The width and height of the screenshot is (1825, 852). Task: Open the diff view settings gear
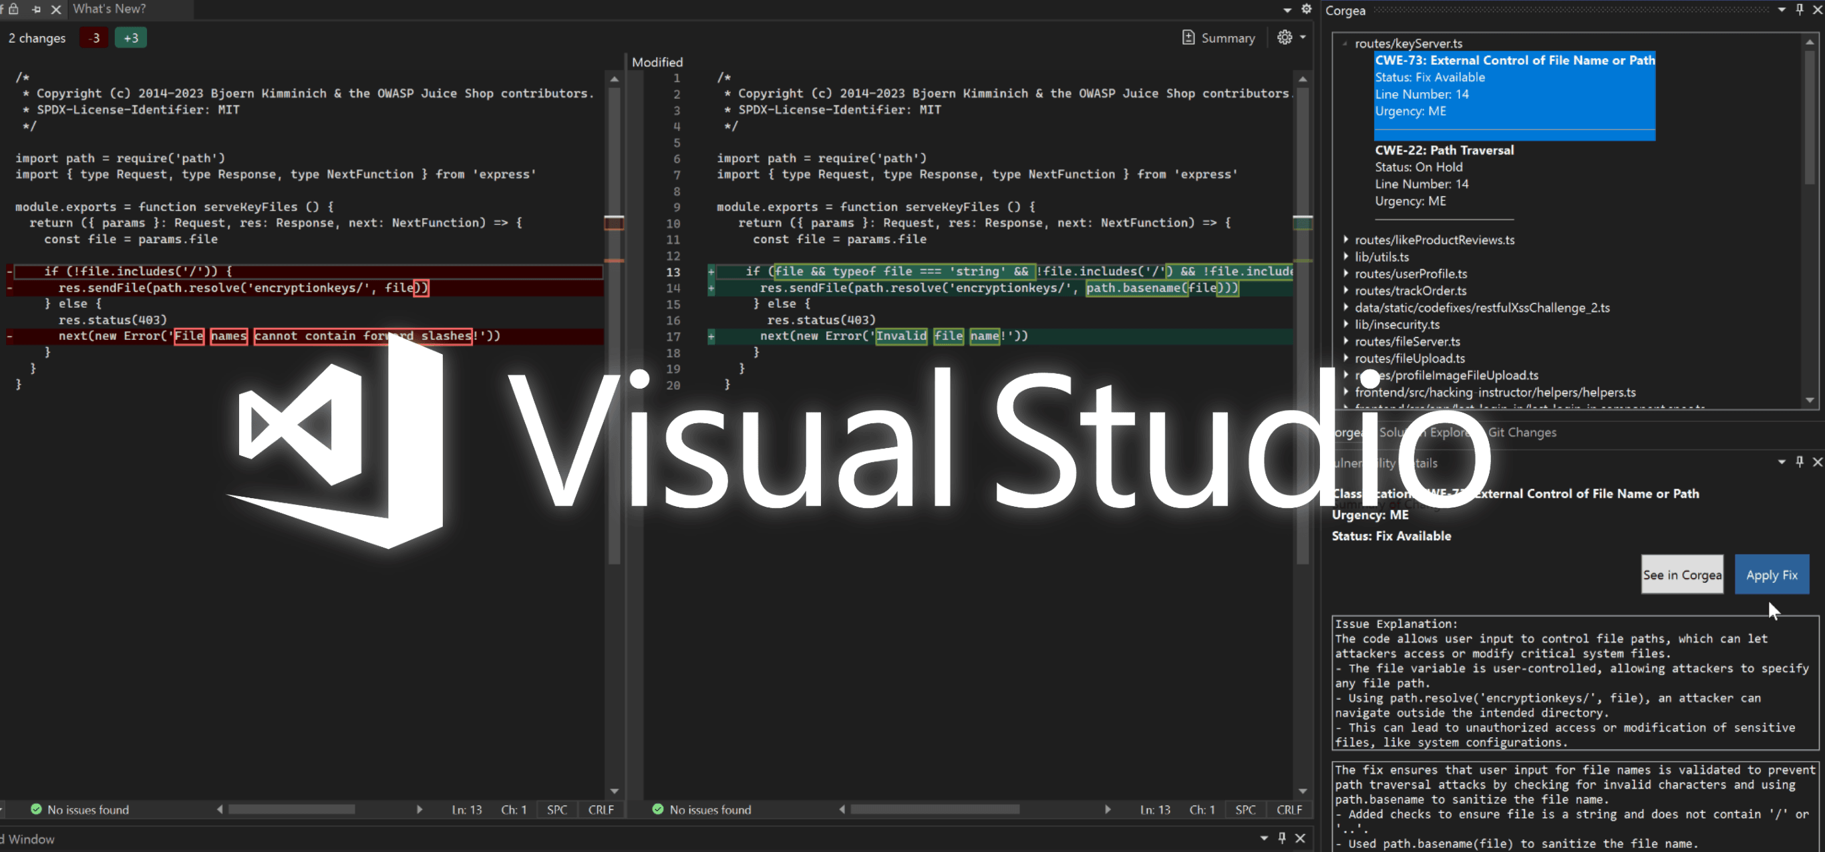pos(1284,37)
